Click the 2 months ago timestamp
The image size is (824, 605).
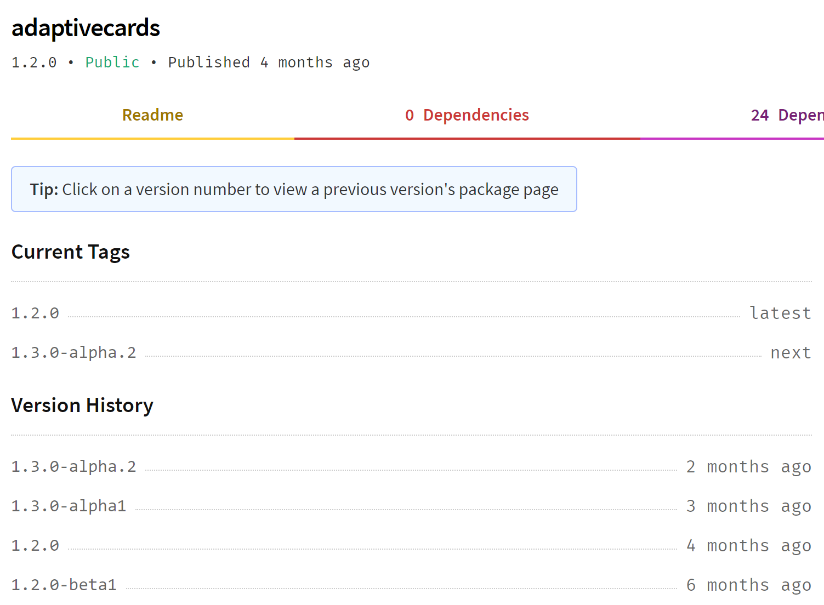749,466
